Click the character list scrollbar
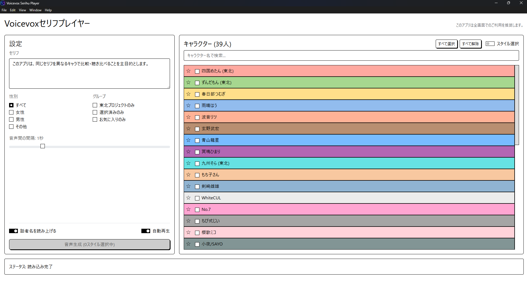The width and height of the screenshot is (527, 282). (517, 105)
